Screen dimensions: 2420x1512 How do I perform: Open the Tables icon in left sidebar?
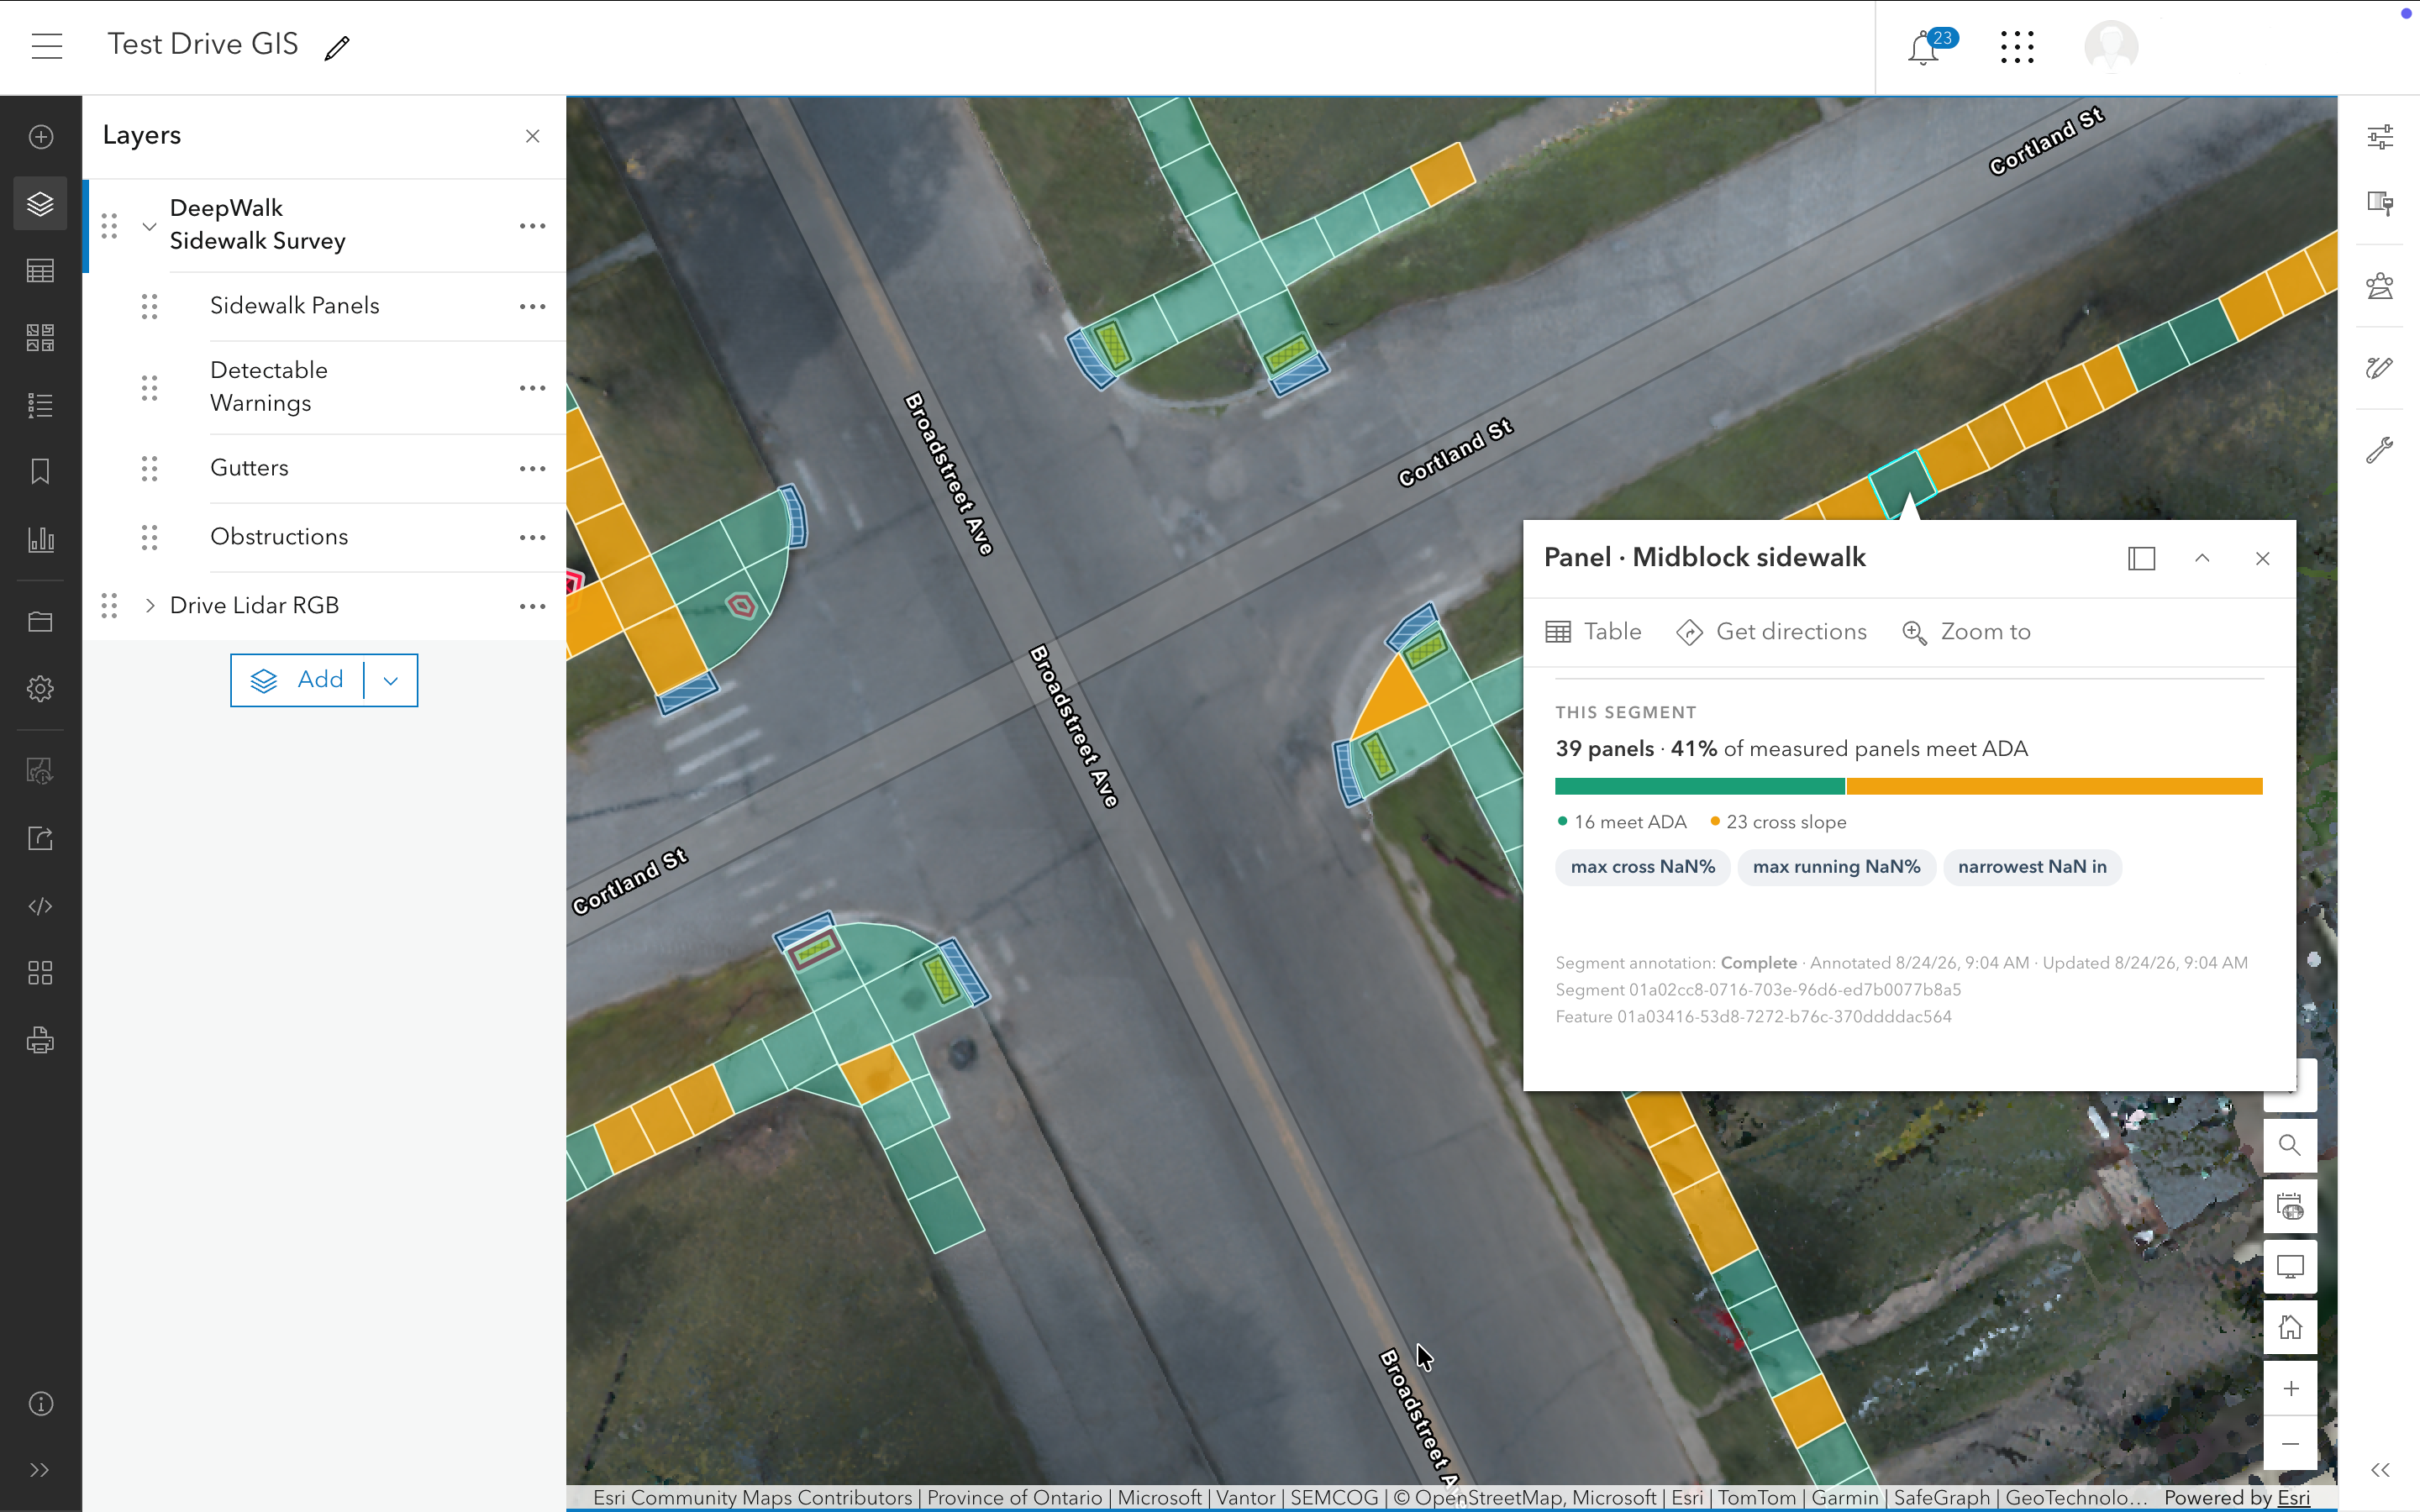pos(41,271)
